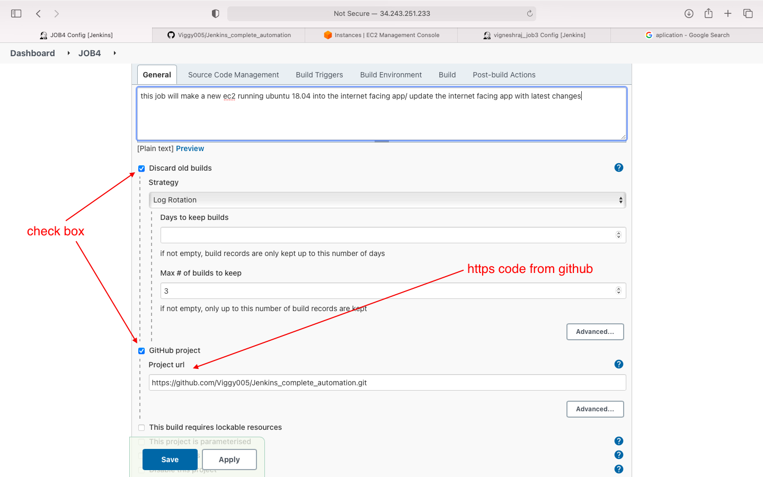The image size is (763, 477).
Task: Adjust the Days to keep builds stepper
Action: point(618,235)
